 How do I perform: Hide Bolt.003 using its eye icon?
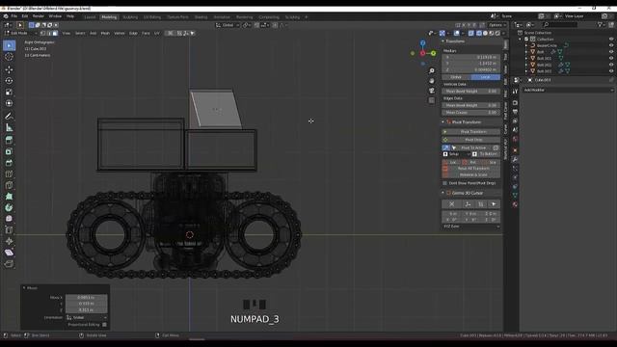click(x=611, y=71)
